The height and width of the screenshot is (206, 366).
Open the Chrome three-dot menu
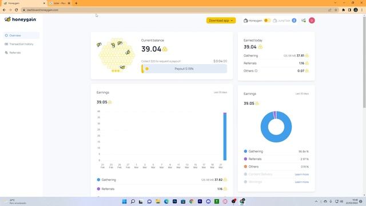point(362,10)
